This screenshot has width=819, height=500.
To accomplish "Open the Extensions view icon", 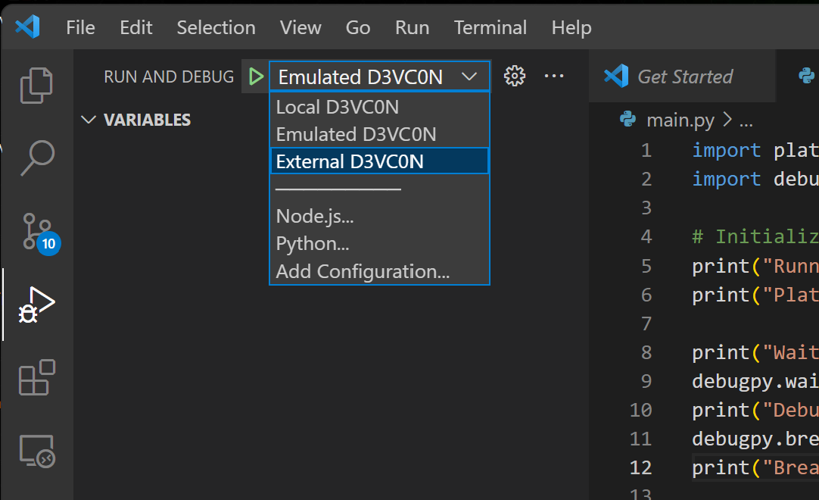I will point(36,377).
